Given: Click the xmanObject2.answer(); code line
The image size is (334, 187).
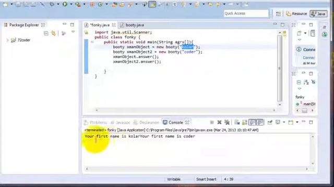Looking at the screenshot, I should (x=137, y=62).
